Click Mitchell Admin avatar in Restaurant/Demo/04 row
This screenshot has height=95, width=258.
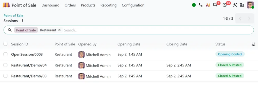coord(82,65)
